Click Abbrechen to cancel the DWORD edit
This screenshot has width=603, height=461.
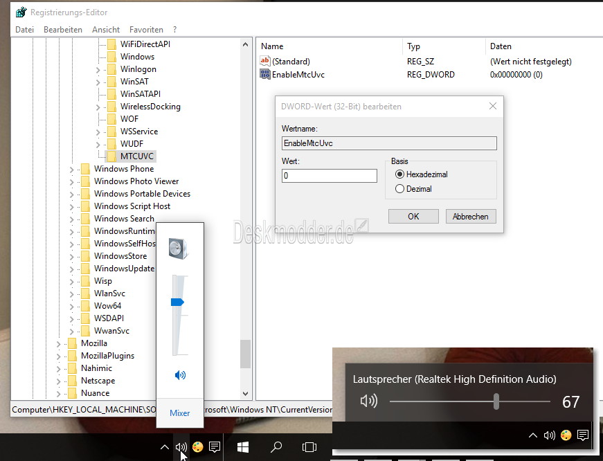coord(471,217)
